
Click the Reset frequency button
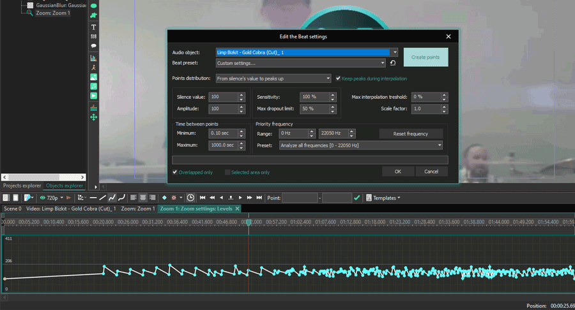tap(411, 134)
